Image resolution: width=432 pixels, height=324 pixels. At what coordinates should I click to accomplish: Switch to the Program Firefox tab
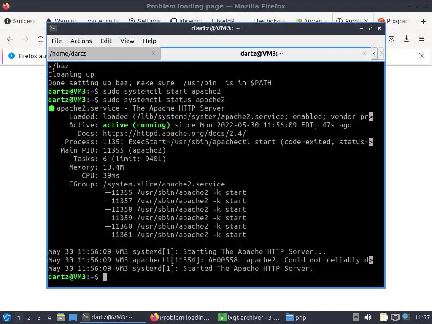coord(394,21)
